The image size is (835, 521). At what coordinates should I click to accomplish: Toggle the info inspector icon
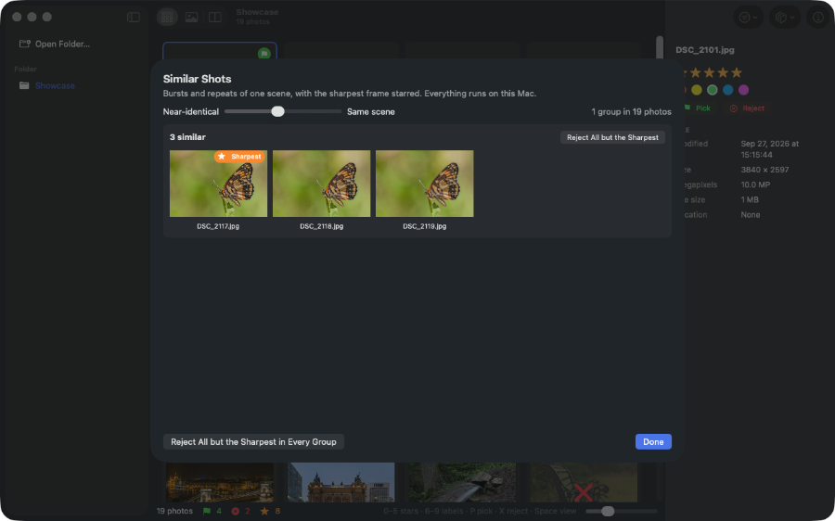(818, 18)
